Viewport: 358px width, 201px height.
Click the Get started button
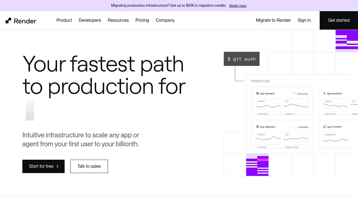[339, 20]
